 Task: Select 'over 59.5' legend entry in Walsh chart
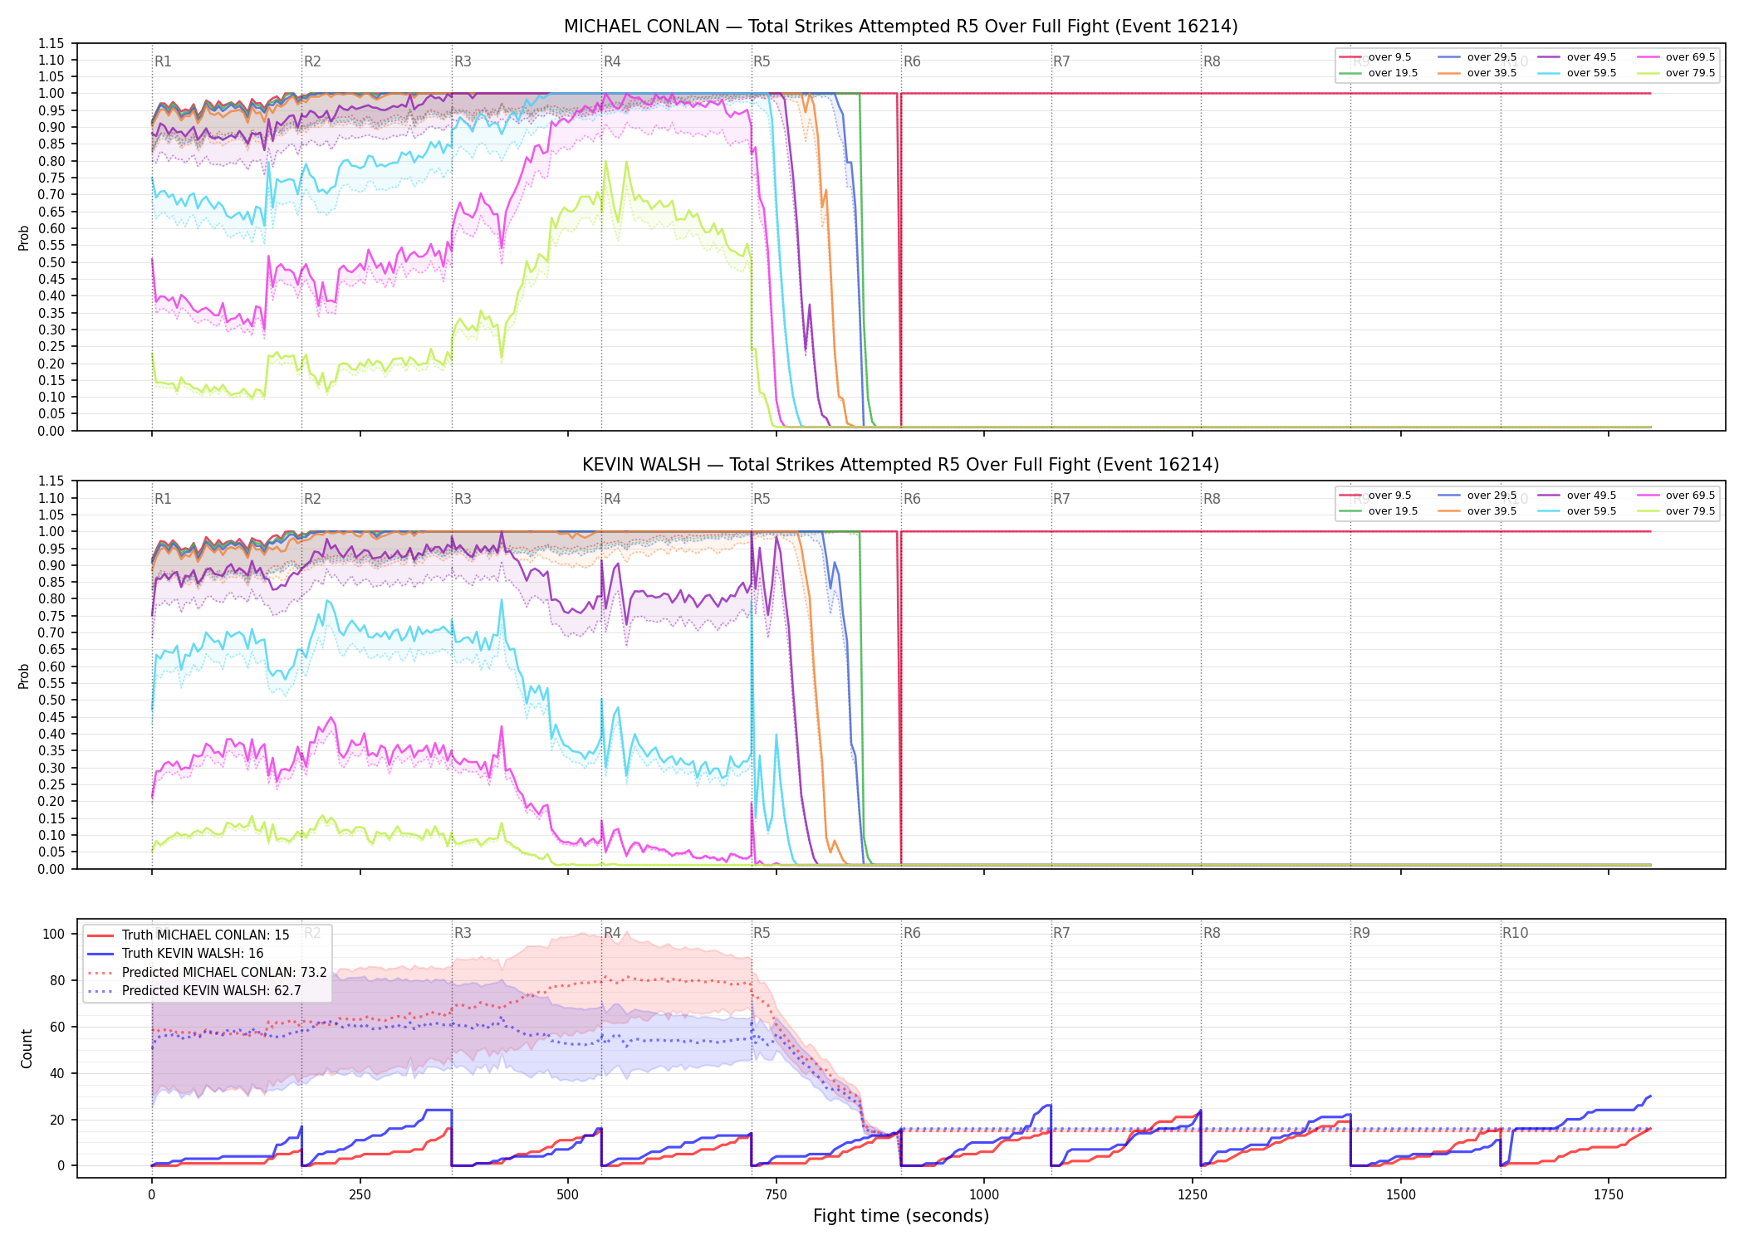click(x=1576, y=511)
